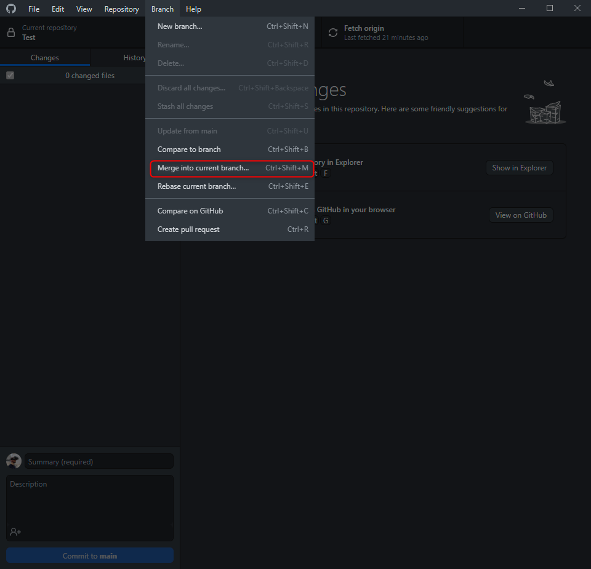
Task: Click the Description text area
Action: 90,504
